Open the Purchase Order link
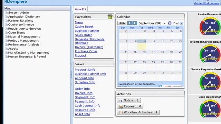This screenshot has height=124, width=221. click(86, 51)
